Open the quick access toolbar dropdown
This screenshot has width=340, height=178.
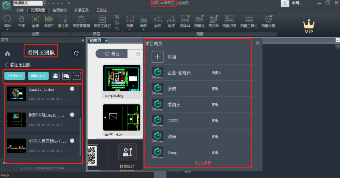tap(69, 3)
